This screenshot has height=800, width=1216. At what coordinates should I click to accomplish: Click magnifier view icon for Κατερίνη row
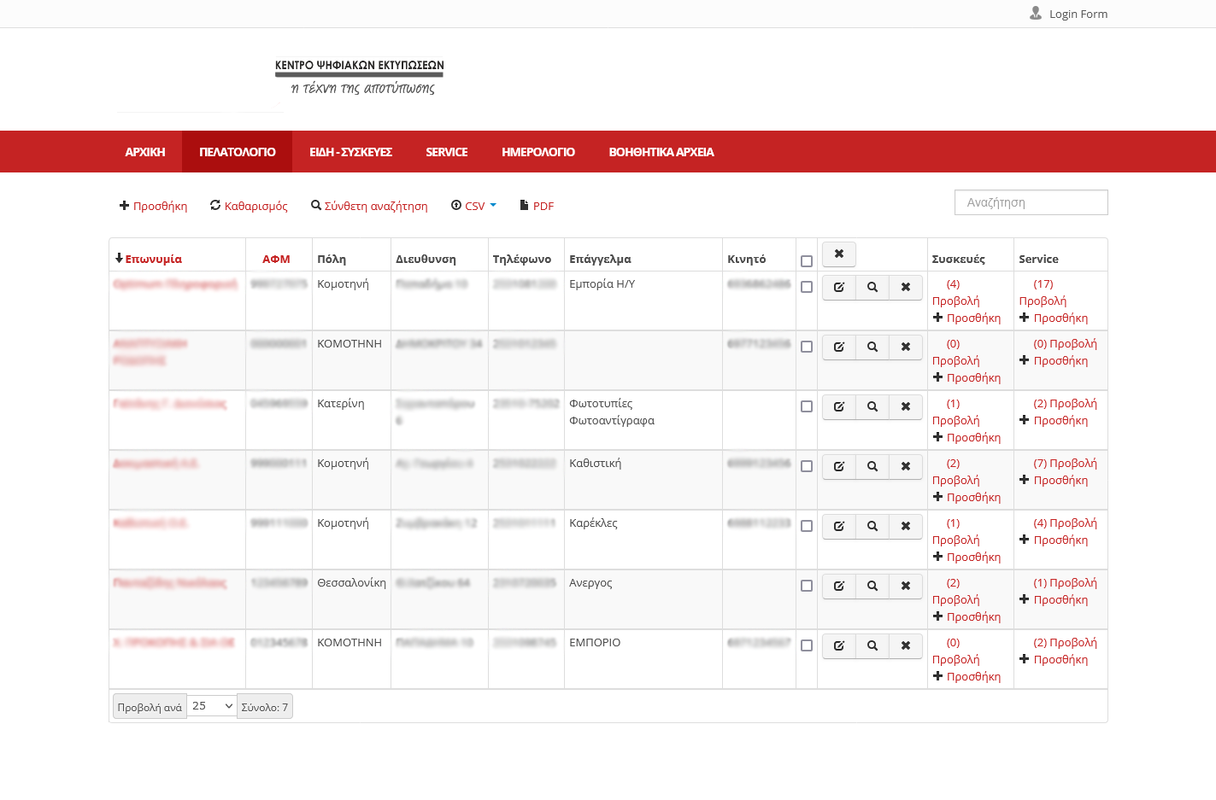tap(872, 407)
